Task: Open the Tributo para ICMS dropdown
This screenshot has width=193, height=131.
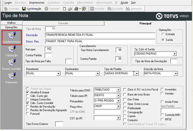Action: (x=118, y=90)
